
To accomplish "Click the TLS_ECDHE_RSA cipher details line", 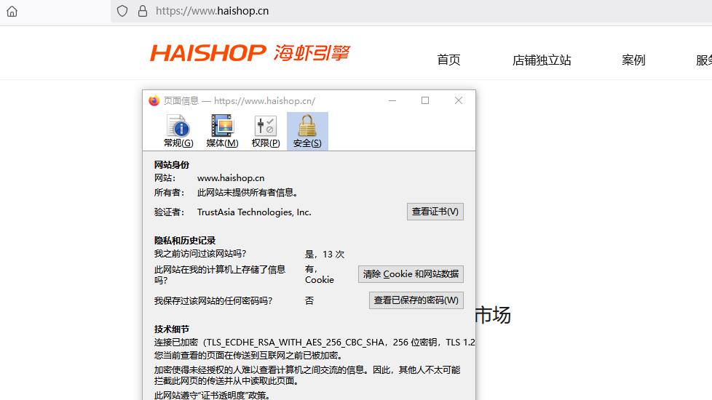I will pyautogui.click(x=315, y=343).
